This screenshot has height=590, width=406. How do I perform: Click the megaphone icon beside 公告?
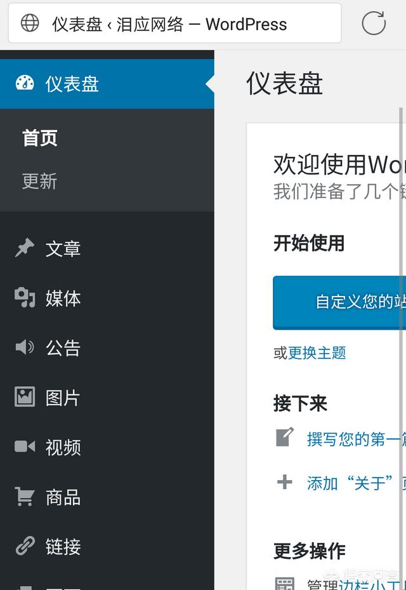pos(25,347)
